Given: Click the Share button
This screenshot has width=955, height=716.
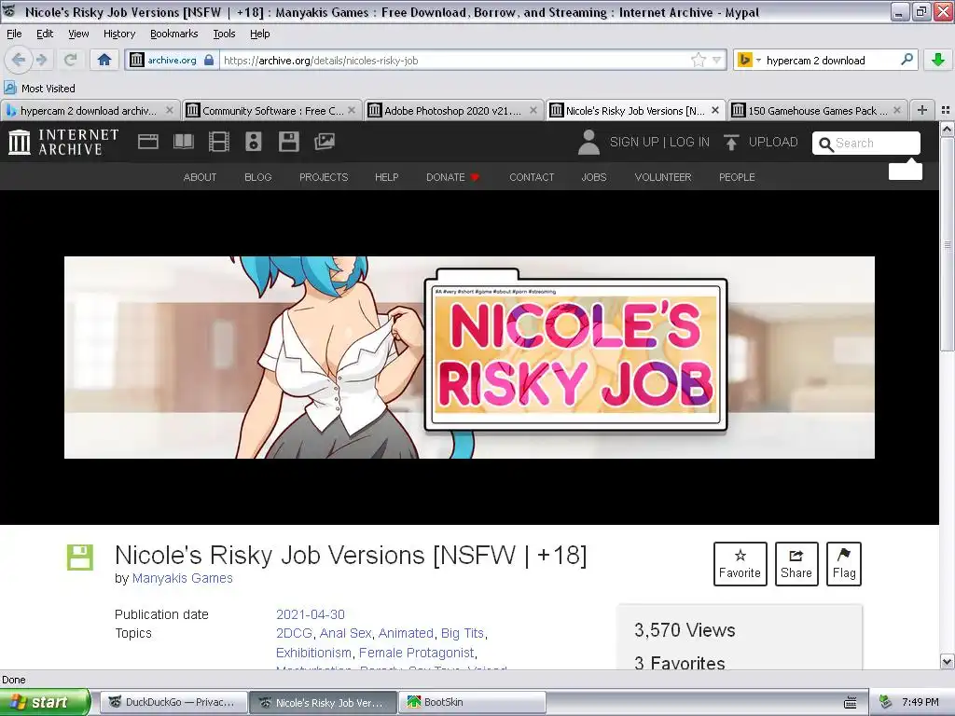Looking at the screenshot, I should [796, 564].
